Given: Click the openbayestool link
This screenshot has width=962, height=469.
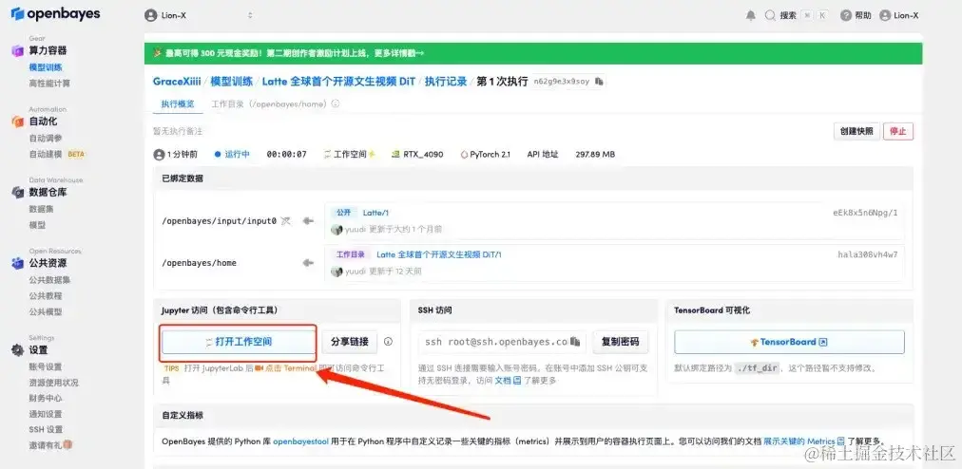Looking at the screenshot, I should pyautogui.click(x=301, y=441).
